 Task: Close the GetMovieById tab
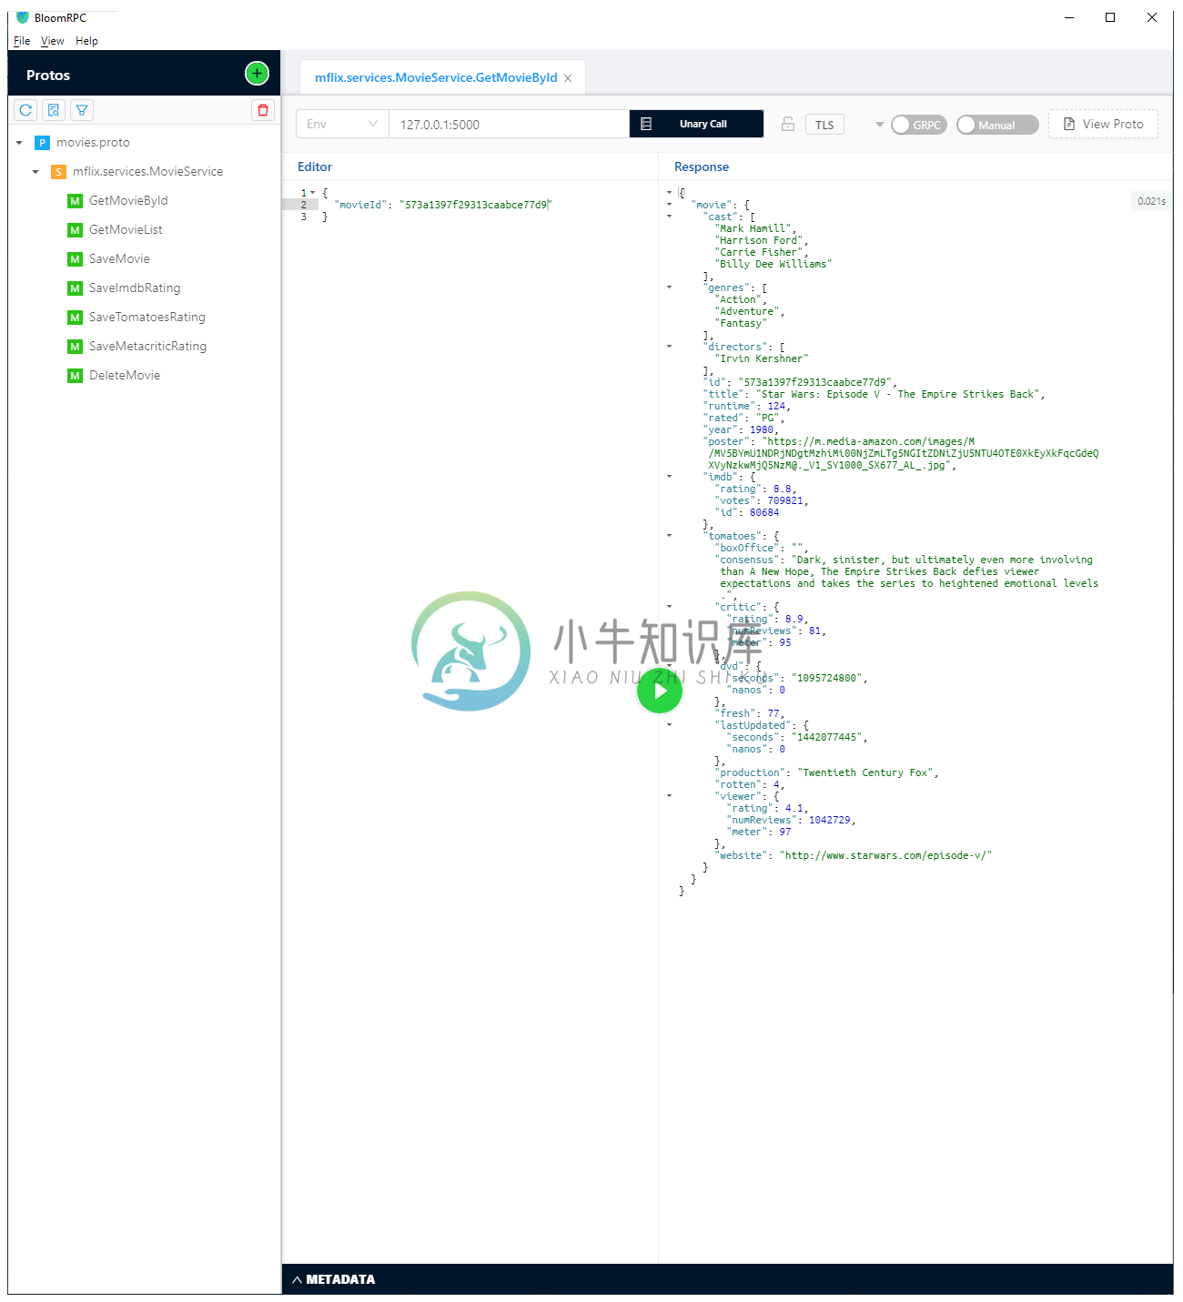click(568, 78)
